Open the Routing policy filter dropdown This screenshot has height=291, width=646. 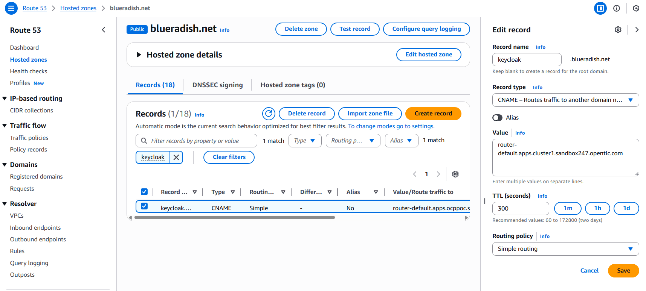coord(353,141)
